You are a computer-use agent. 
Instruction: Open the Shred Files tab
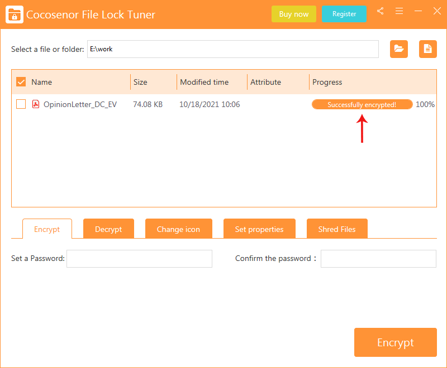(337, 229)
